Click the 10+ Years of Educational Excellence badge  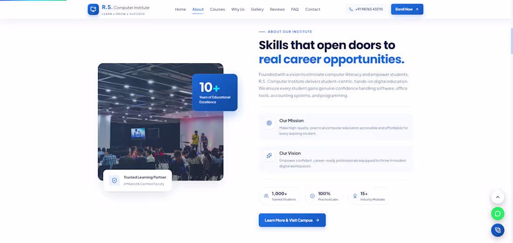click(x=215, y=92)
